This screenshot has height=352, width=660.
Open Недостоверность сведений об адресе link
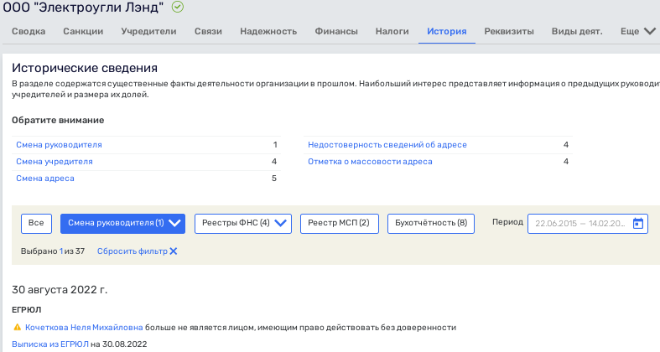(387, 145)
